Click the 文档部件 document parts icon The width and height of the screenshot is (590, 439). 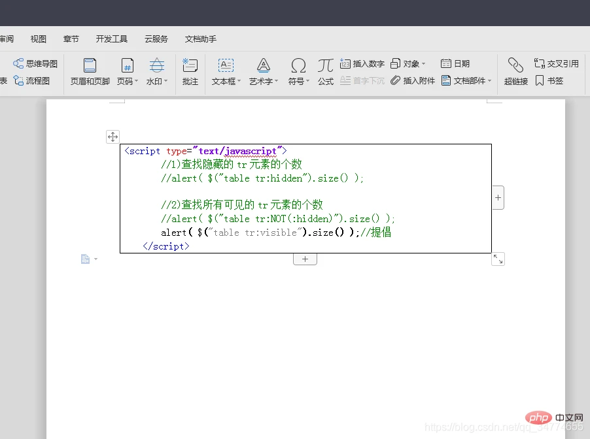pos(446,80)
